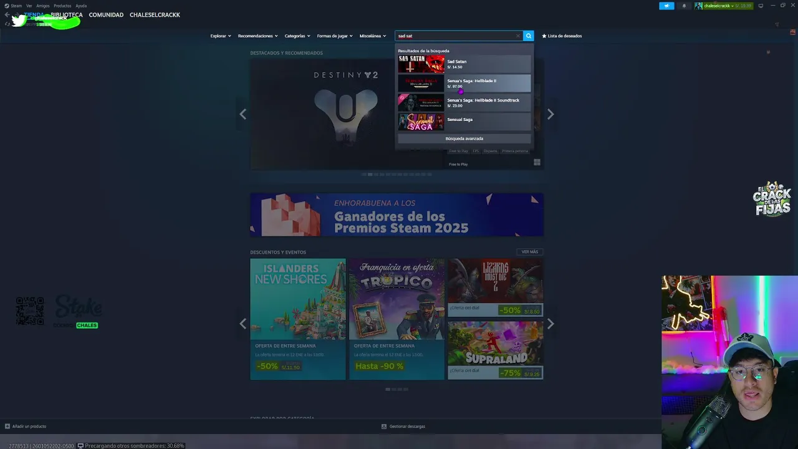The height and width of the screenshot is (449, 798).
Task: Open the Amigos menu
Action: click(43, 6)
